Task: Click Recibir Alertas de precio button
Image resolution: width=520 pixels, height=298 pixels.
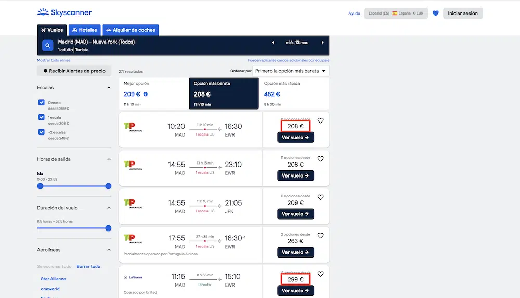Action: coord(74,71)
